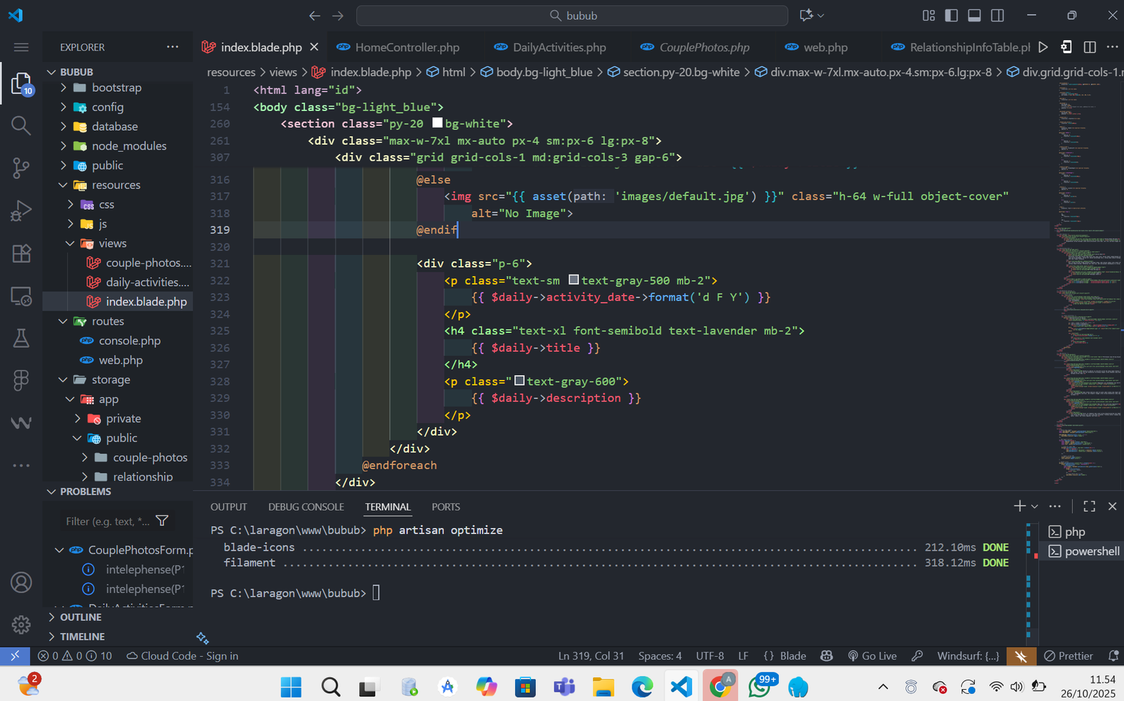Open Run and Debug view
1124x701 pixels.
[x=21, y=211]
